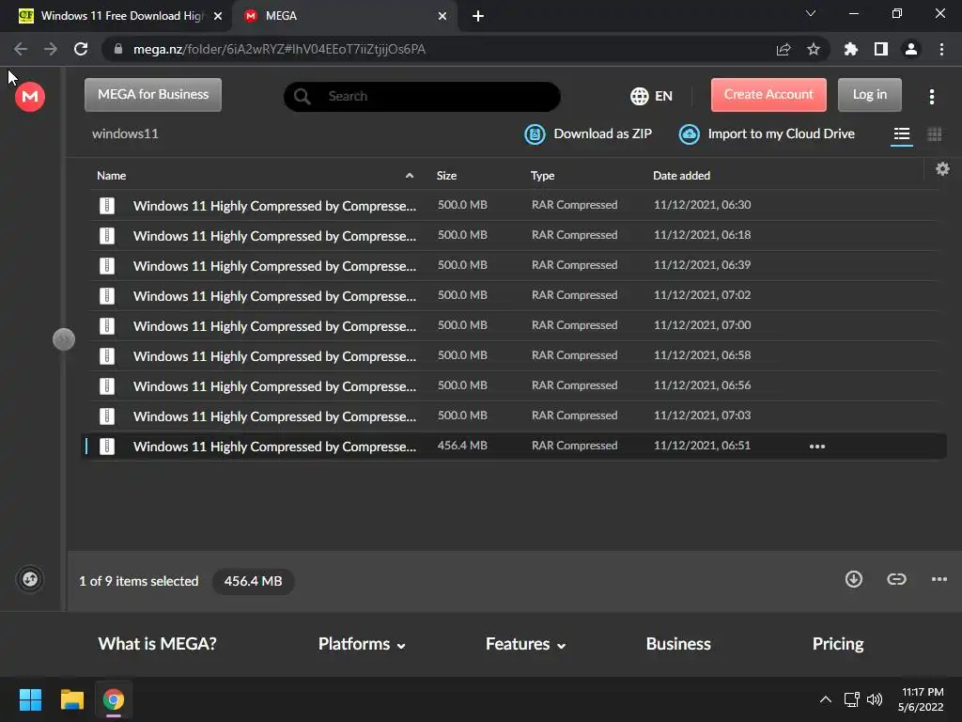The height and width of the screenshot is (722, 962).
Task: Click Import to my Cloud Drive text
Action: coord(781,133)
